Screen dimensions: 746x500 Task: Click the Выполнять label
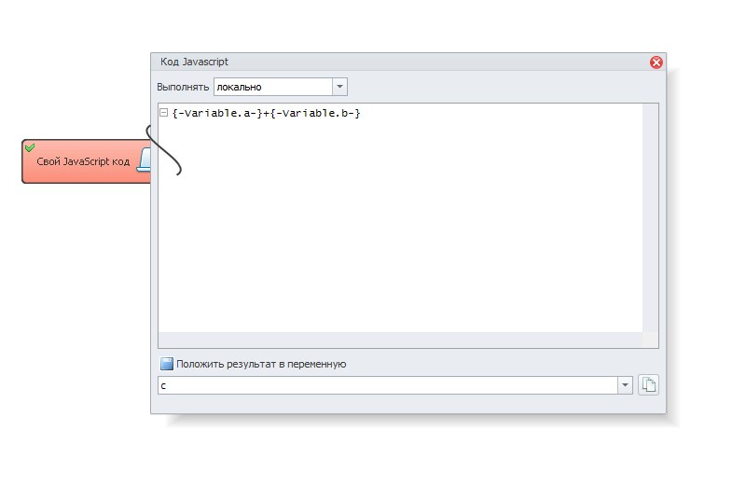click(x=183, y=87)
